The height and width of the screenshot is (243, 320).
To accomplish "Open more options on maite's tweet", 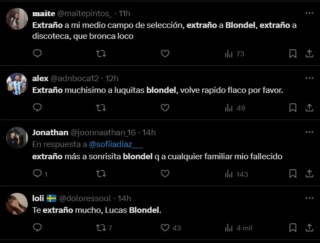I will click(x=309, y=13).
